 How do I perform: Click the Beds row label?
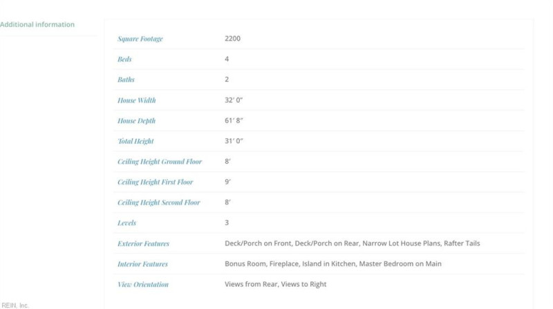124,59
